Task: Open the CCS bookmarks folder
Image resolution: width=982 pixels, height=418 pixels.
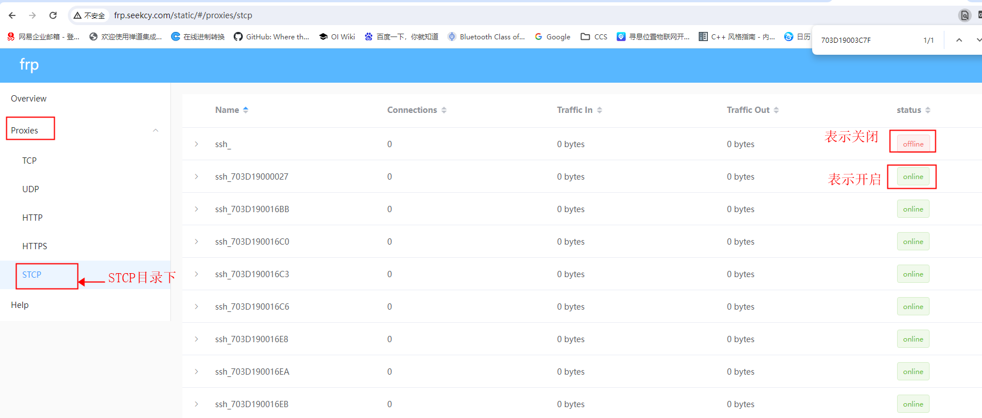Action: 594,36
